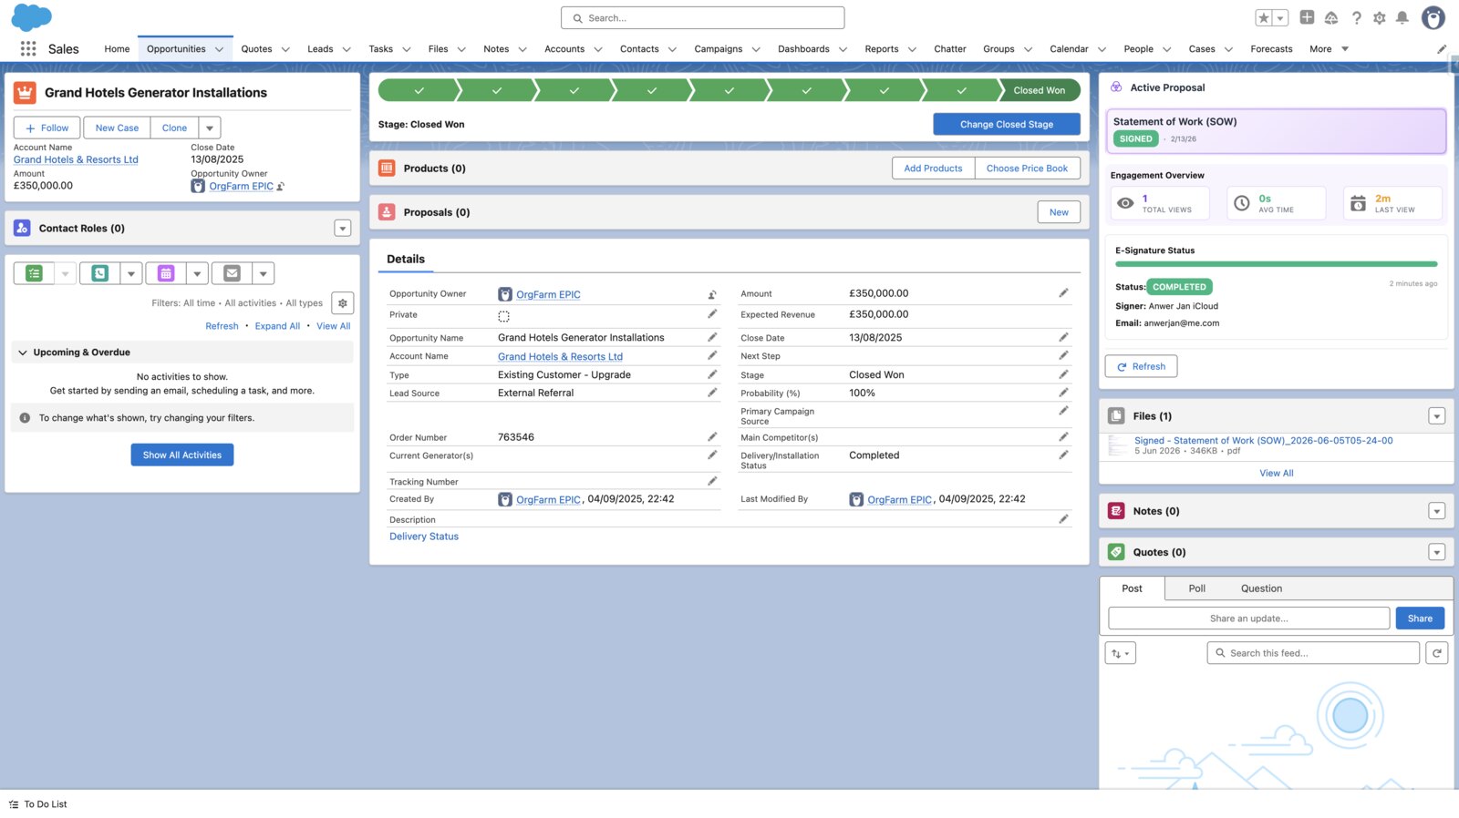Open the user profile avatar
The width and height of the screenshot is (1459, 818).
tap(1433, 18)
